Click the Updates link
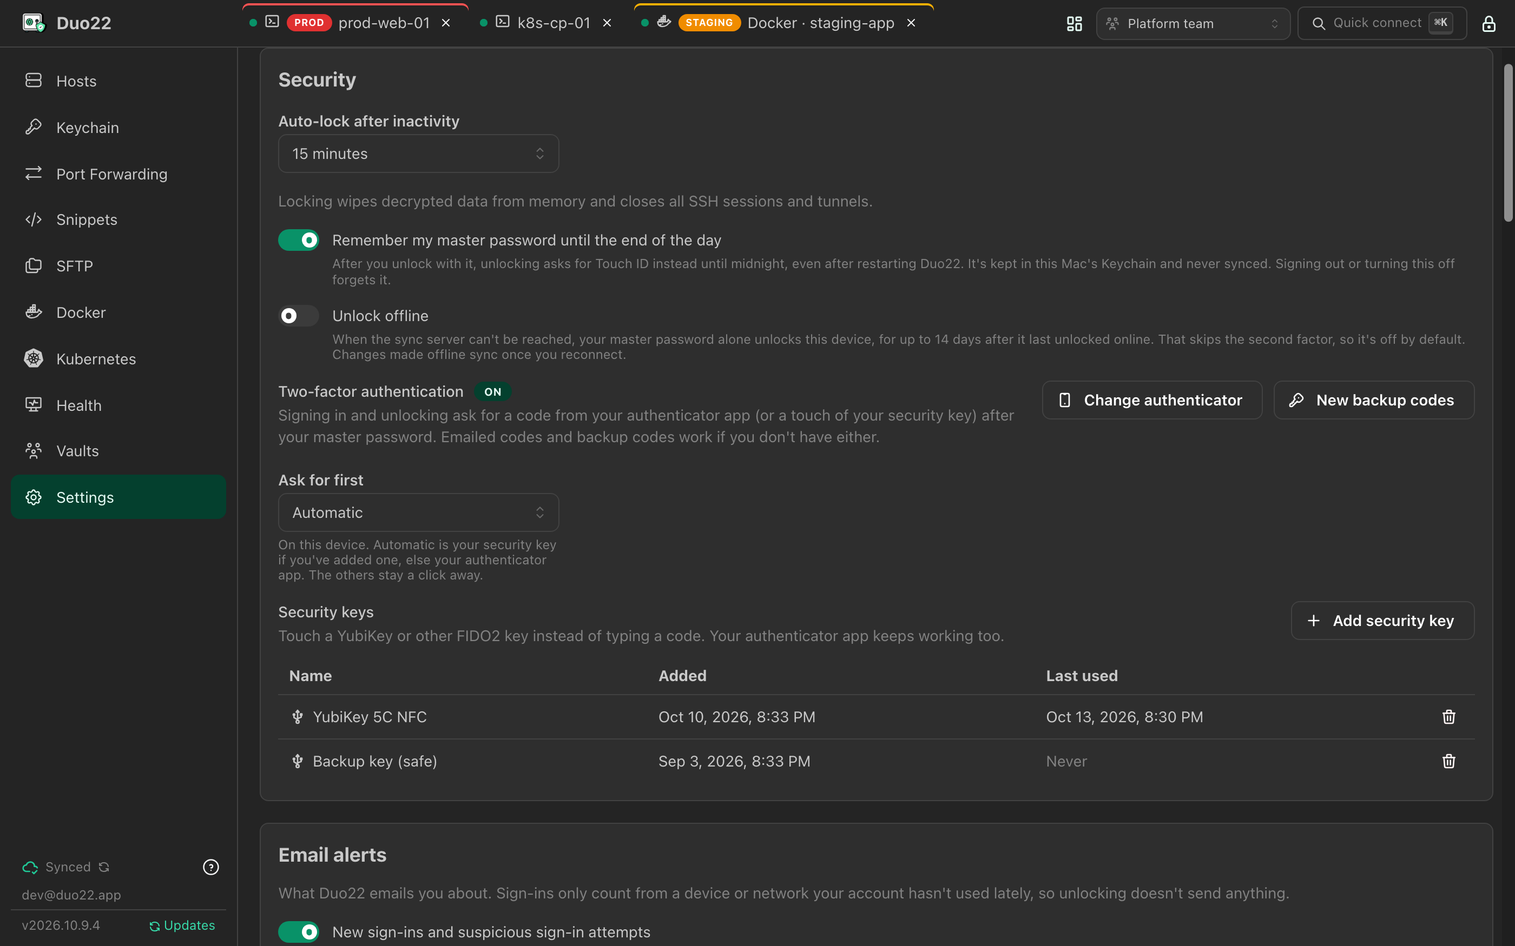This screenshot has width=1515, height=946. click(182, 925)
